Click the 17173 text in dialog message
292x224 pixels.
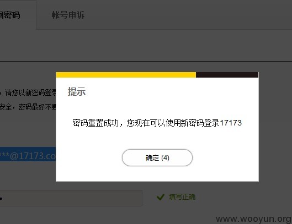coord(231,123)
